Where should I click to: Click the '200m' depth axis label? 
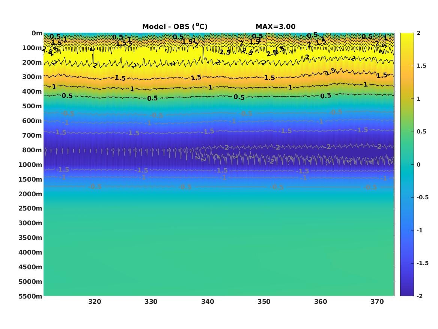[32, 62]
